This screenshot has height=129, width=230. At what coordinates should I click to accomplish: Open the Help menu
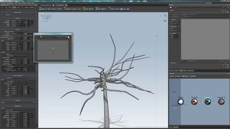(33, 3)
